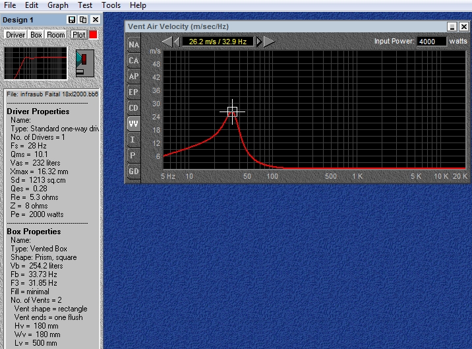Viewport: 472px width, 349px height.
Task: Click the Vent ends = one flush line
Action: [48, 317]
